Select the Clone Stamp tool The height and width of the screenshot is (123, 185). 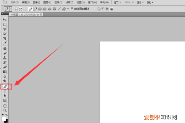point(5,58)
